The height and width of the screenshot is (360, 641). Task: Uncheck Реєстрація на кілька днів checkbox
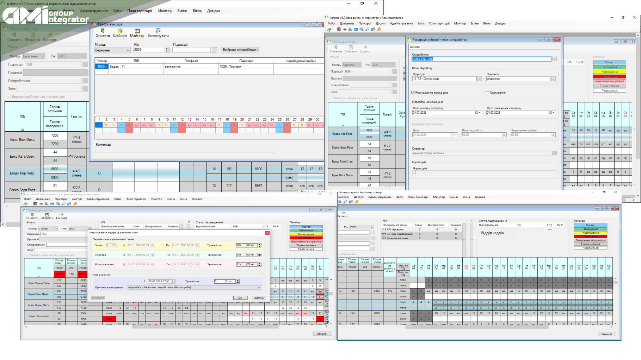(x=413, y=93)
